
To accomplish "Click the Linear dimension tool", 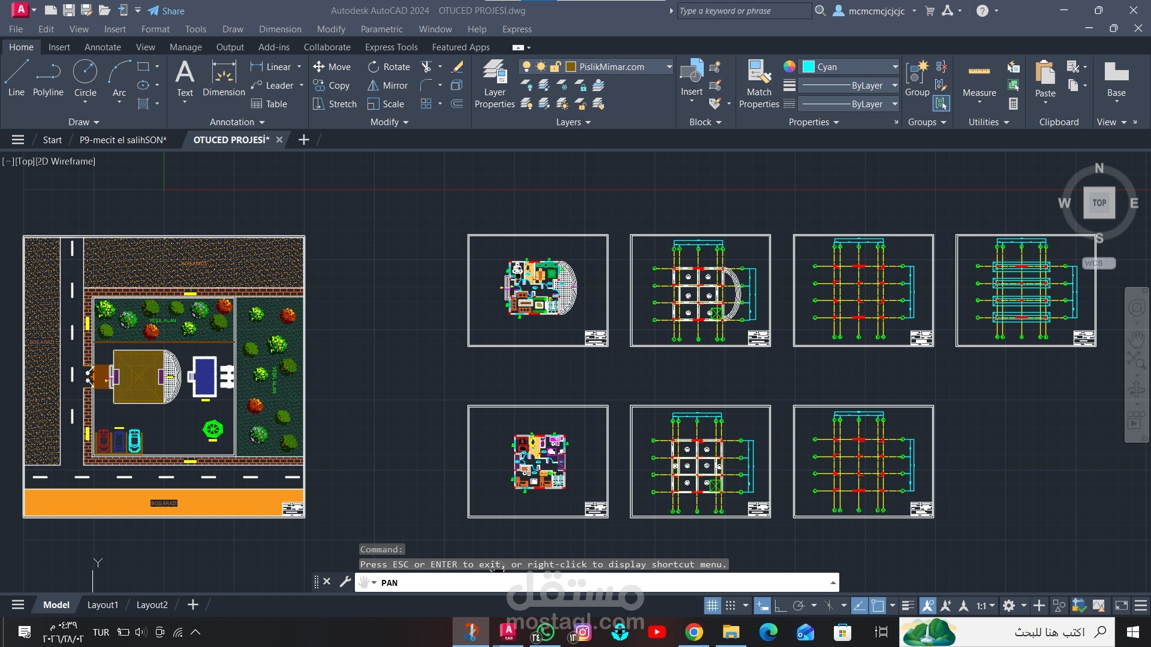I will [x=271, y=66].
